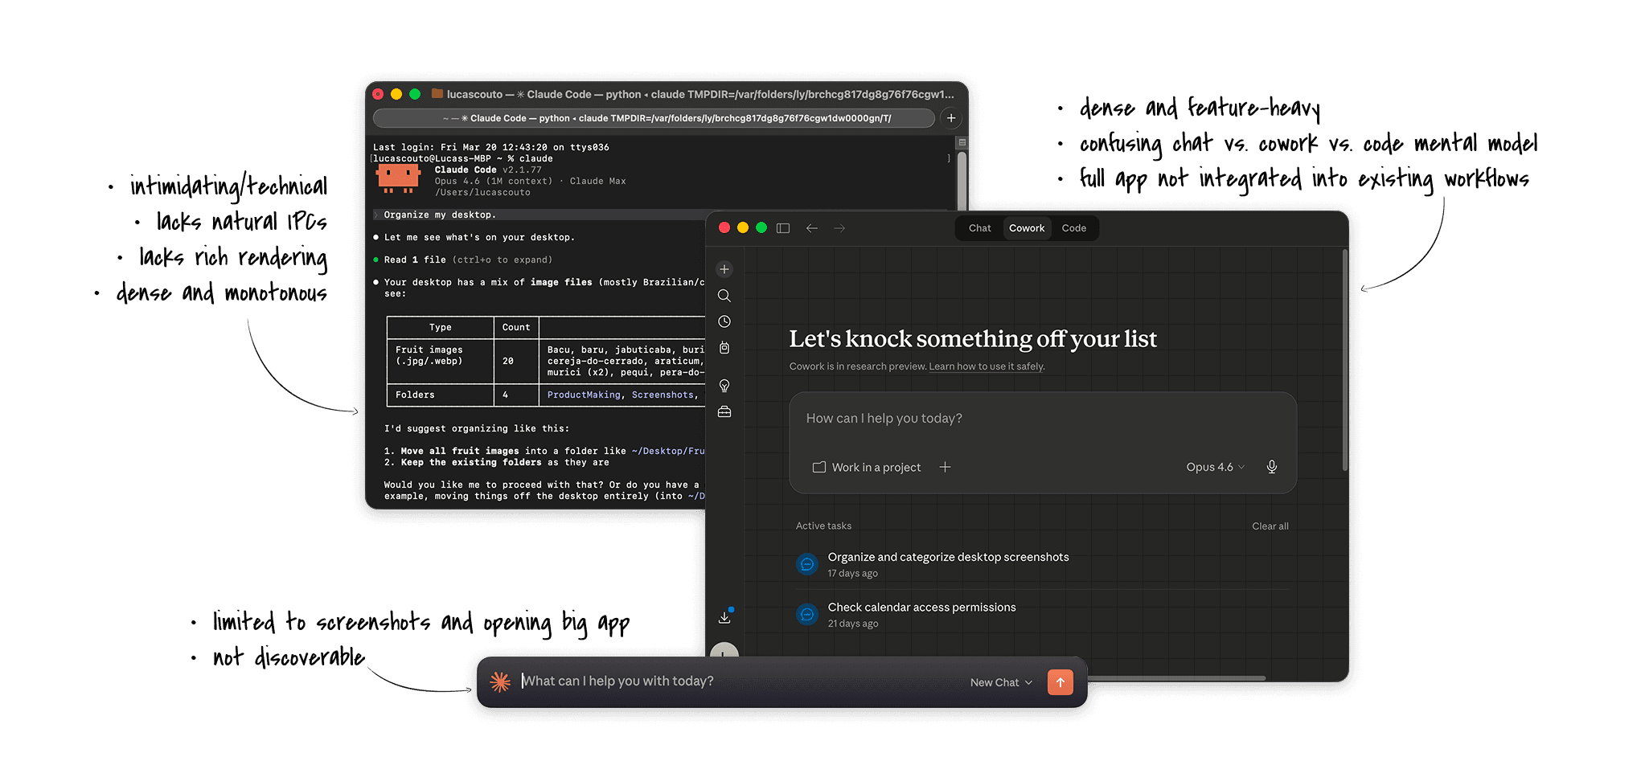
Task: Open the Opus 4.6 model dropdown
Action: point(1215,467)
